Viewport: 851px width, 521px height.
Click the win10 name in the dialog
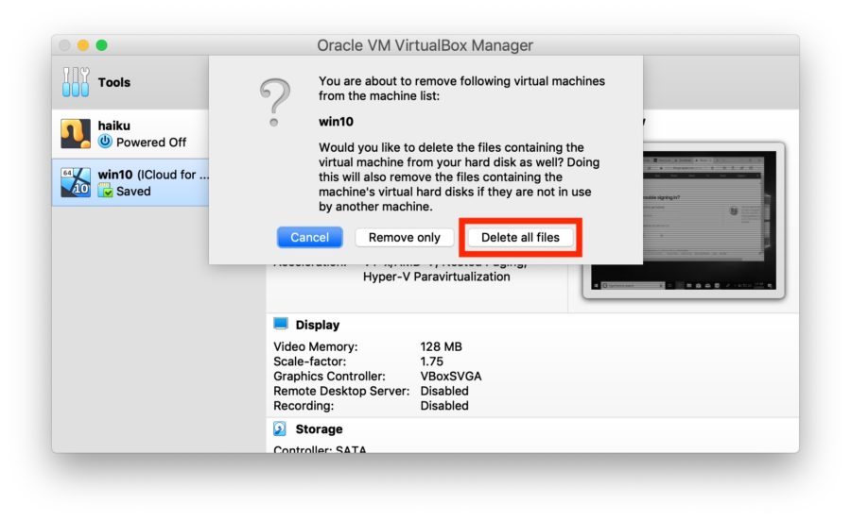pyautogui.click(x=336, y=122)
